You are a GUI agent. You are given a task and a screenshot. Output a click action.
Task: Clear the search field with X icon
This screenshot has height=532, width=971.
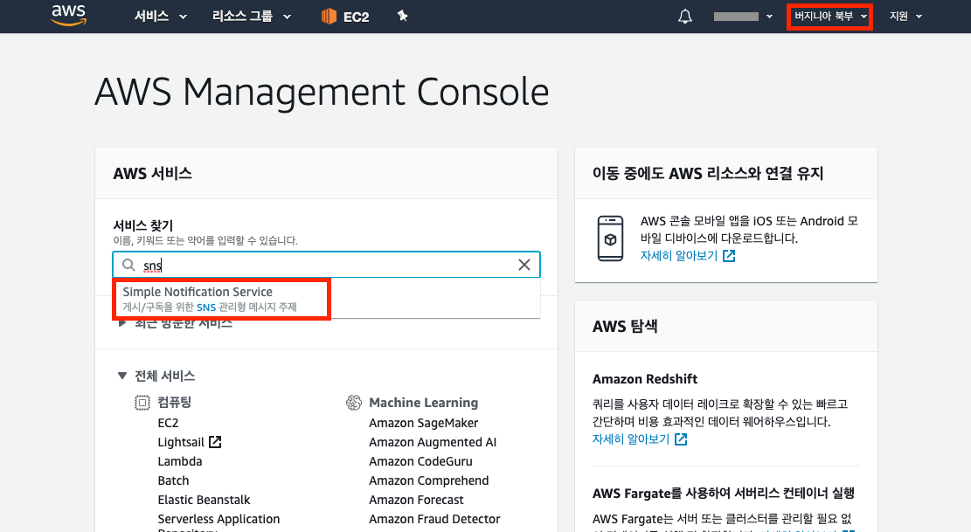click(524, 265)
